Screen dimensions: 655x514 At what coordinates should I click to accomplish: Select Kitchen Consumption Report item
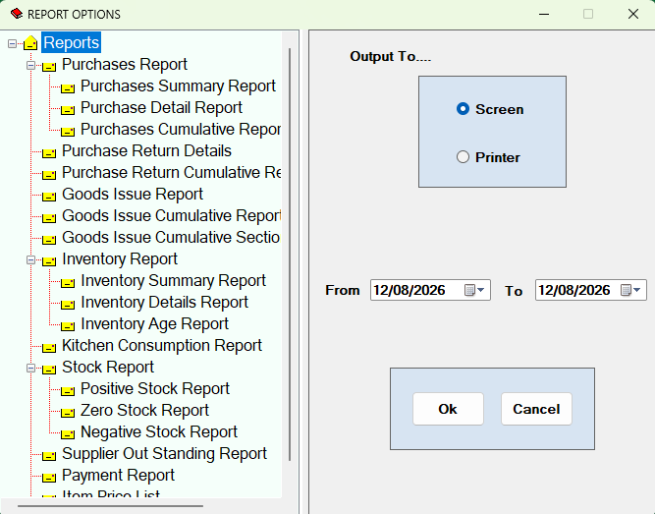point(162,346)
